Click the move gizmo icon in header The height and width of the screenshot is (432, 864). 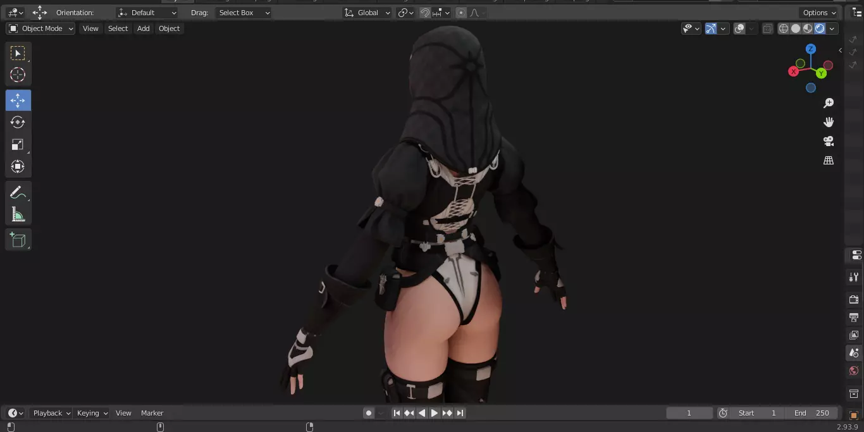(x=40, y=13)
